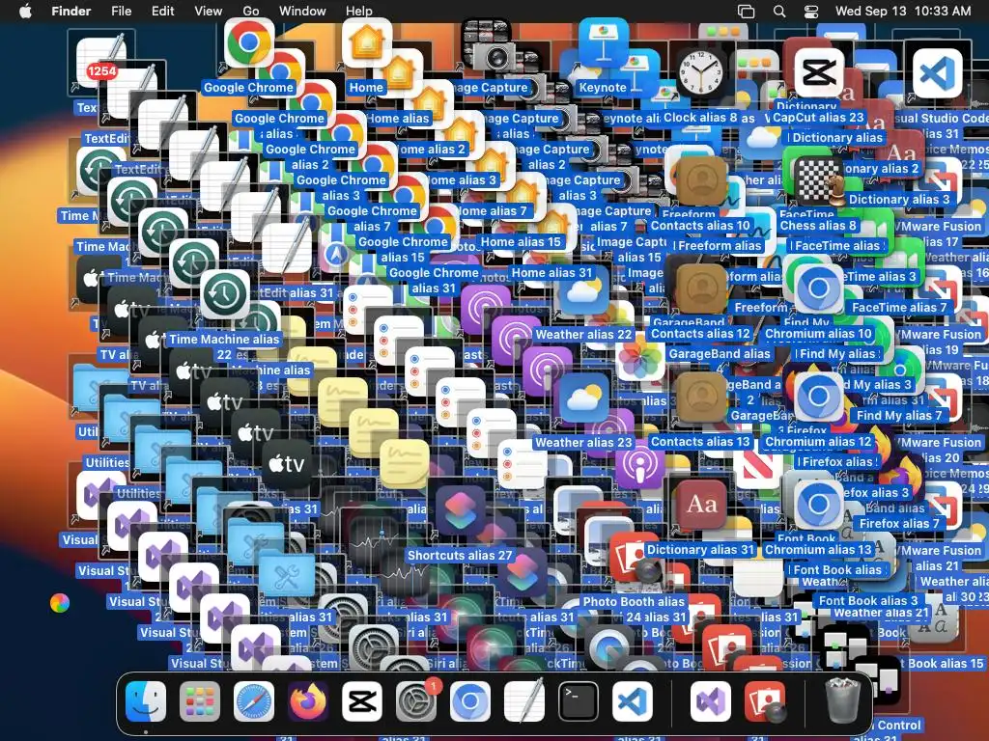Select the 'Home alias 15' label
This screenshot has width=989, height=741.
click(521, 242)
